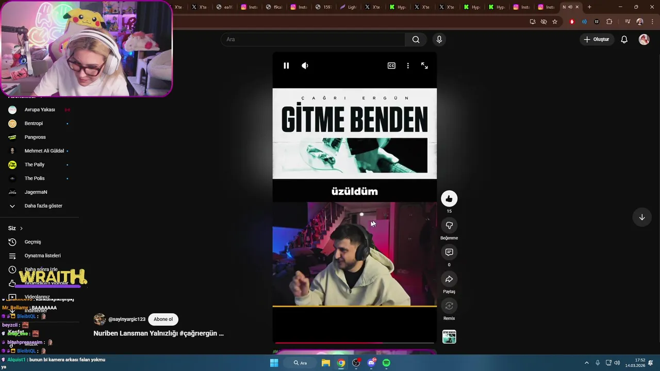660x371 pixels.
Task: Open the three-dot more options menu
Action: [408, 65]
